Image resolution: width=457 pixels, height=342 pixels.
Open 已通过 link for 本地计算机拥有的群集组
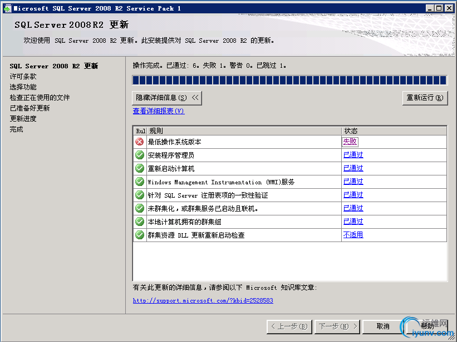(x=353, y=222)
